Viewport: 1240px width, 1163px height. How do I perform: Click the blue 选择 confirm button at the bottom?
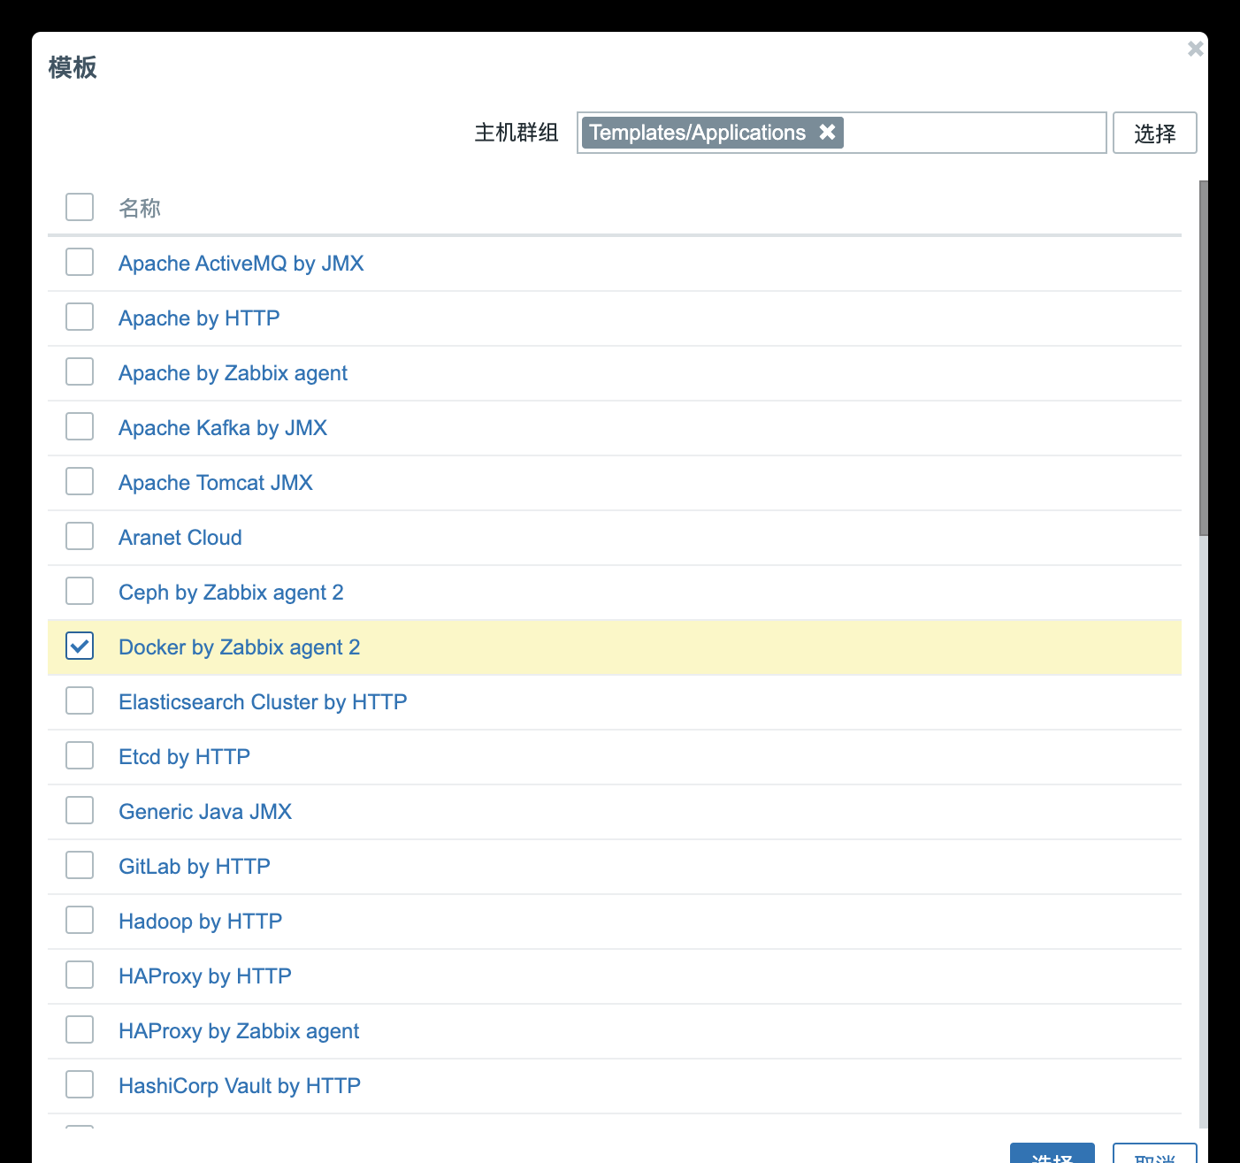[1052, 1152]
